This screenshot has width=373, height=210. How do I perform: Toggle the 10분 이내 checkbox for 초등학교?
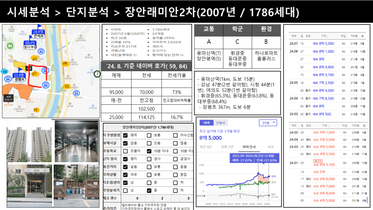[x=149, y=151]
